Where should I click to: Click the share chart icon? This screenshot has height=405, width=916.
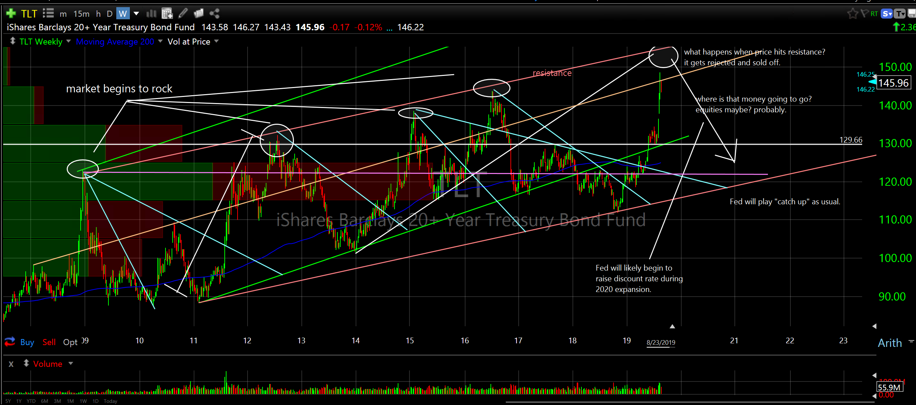coord(214,14)
